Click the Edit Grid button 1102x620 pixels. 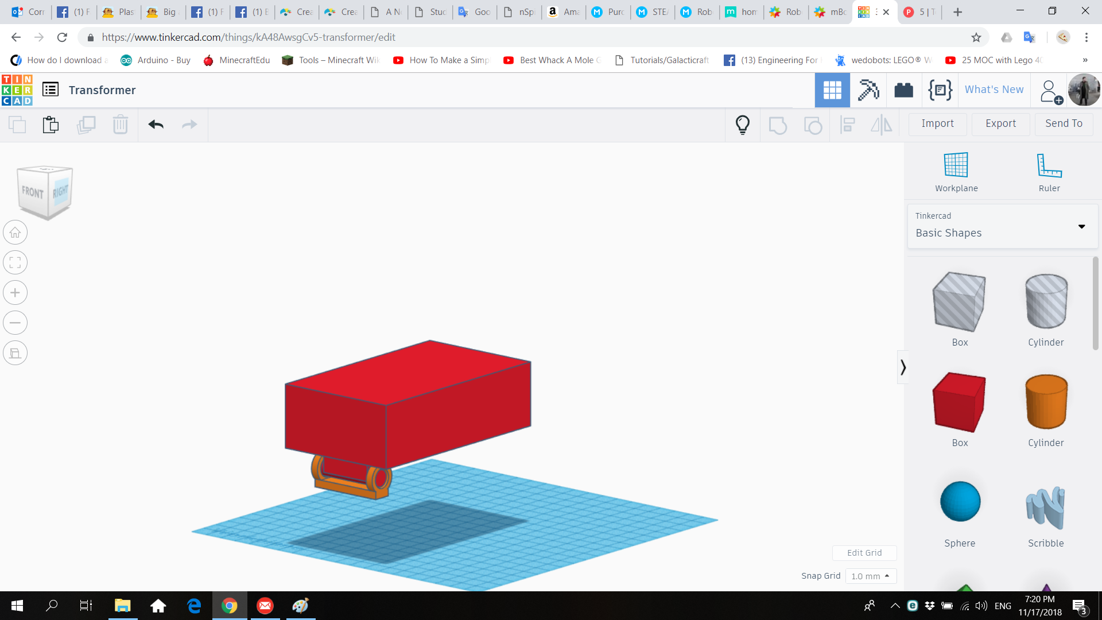coord(864,553)
